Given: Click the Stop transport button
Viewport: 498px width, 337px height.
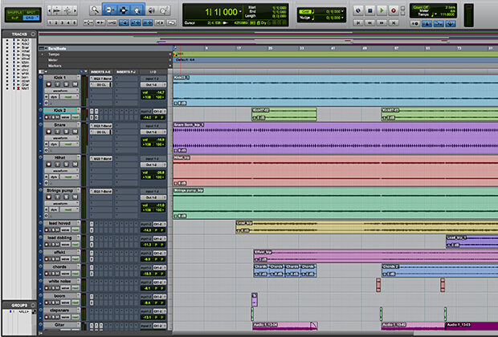Looking at the screenshot, I should pos(370,10).
